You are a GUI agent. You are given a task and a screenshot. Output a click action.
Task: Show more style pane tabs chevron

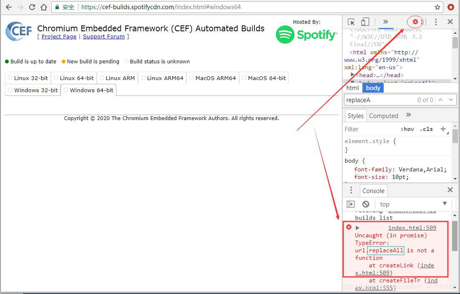[x=408, y=115]
